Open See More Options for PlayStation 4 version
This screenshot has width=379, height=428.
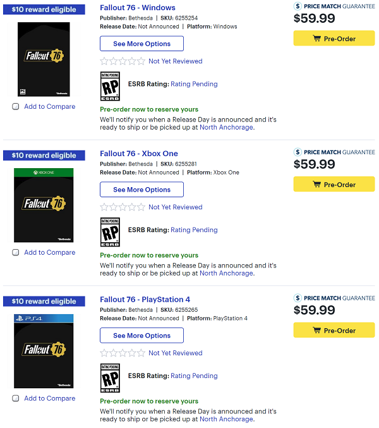pyautogui.click(x=141, y=336)
